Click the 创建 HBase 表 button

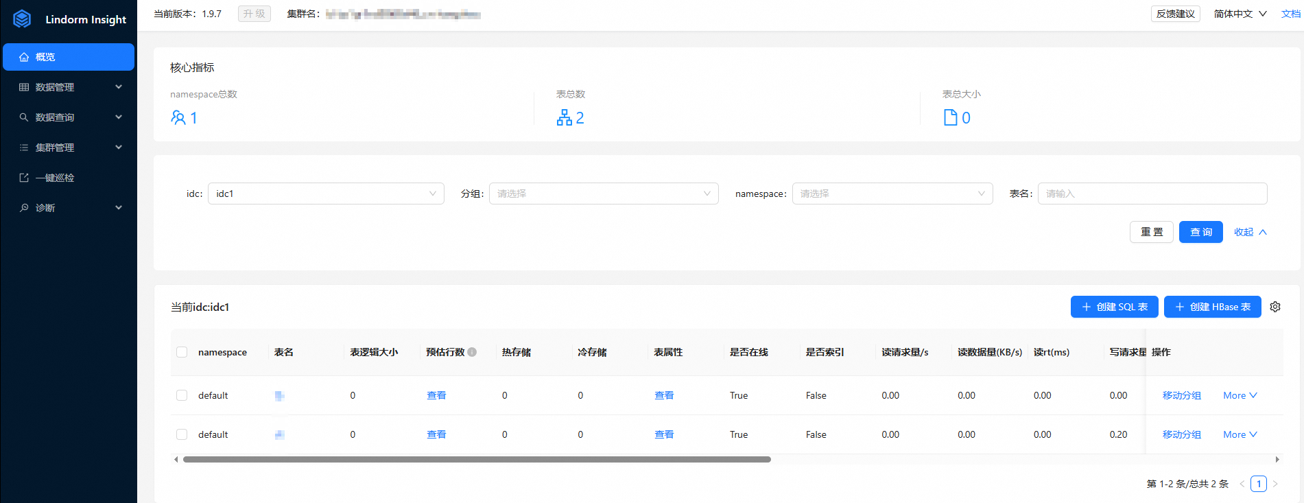tap(1213, 307)
